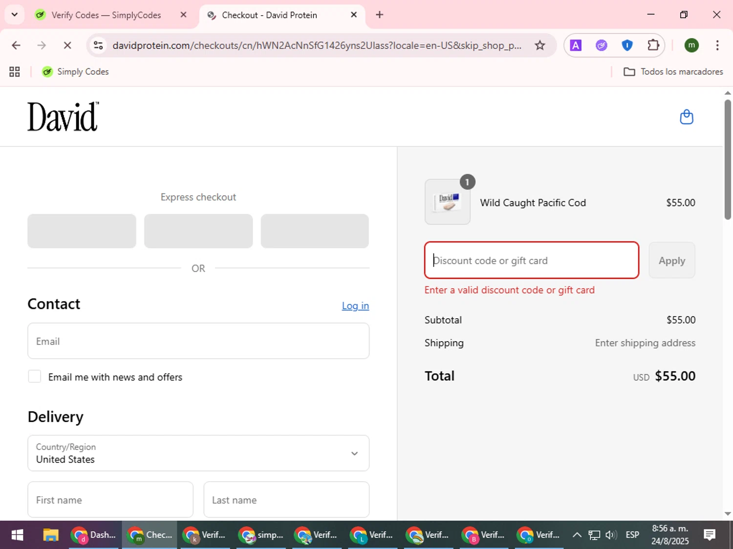The height and width of the screenshot is (549, 733).
Task: Open Simply Codes bookmark
Action: coord(75,72)
